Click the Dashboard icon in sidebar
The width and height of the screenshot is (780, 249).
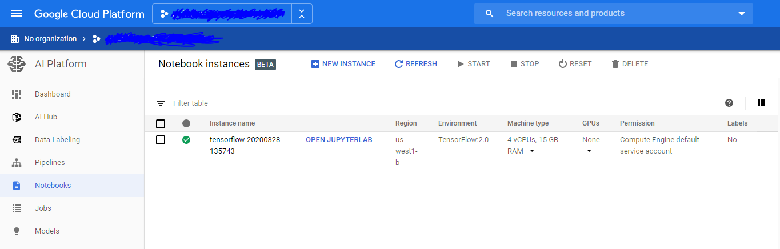[17, 94]
